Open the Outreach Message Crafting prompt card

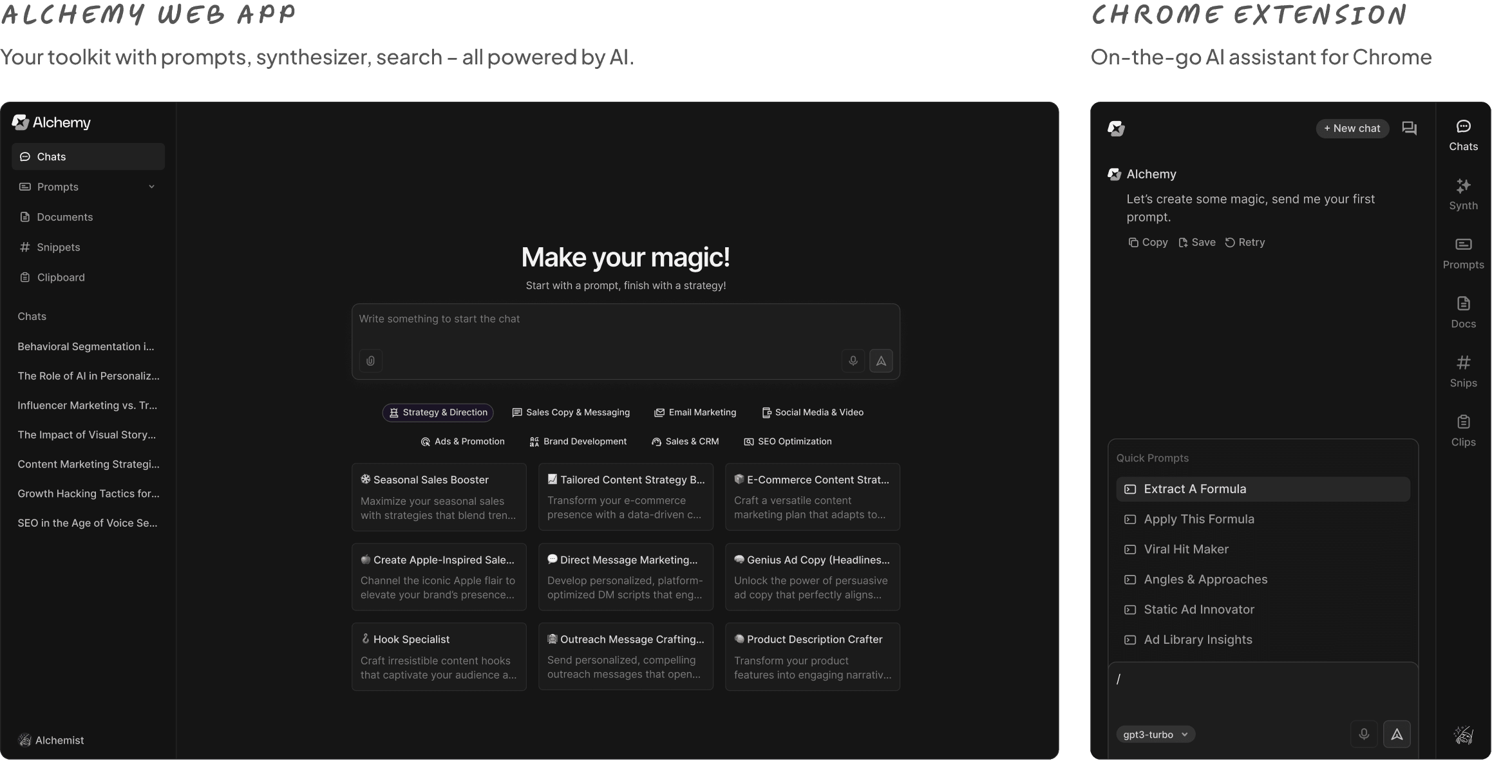coord(626,657)
